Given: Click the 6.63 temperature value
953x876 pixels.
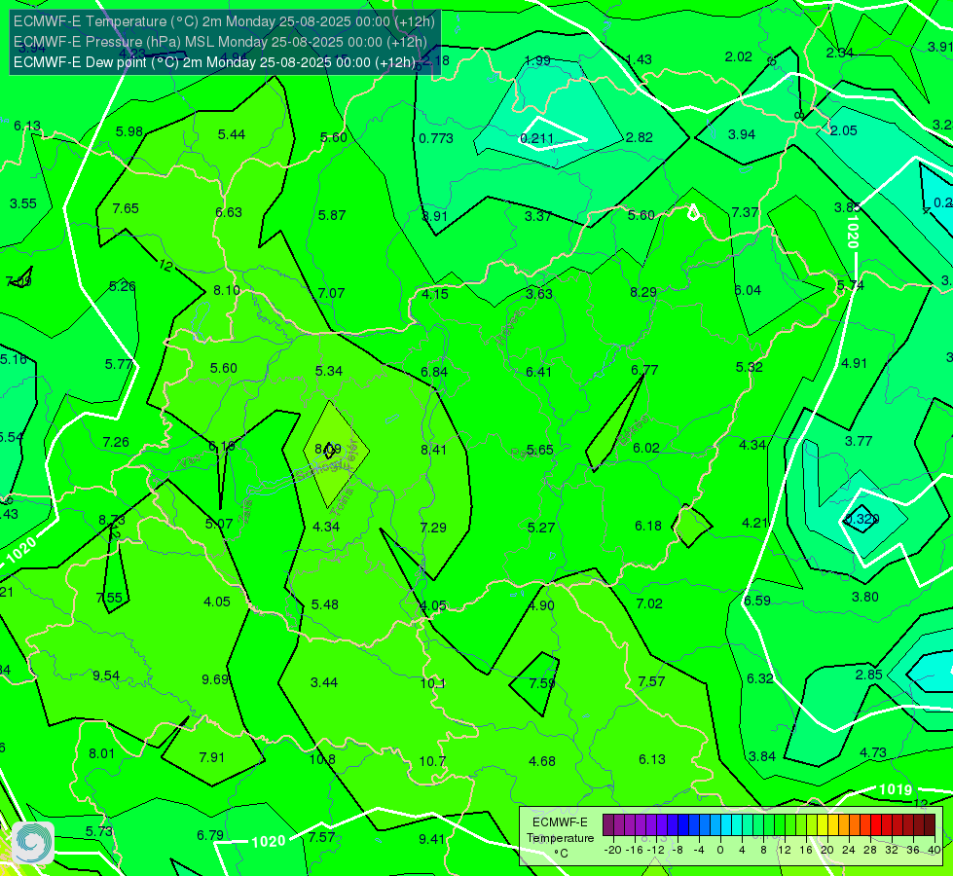Looking at the screenshot, I should [x=229, y=212].
